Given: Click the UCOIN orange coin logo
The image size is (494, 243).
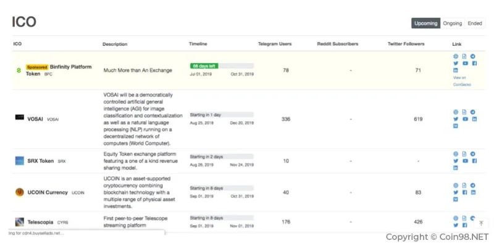Looking at the screenshot, I should 20,192.
